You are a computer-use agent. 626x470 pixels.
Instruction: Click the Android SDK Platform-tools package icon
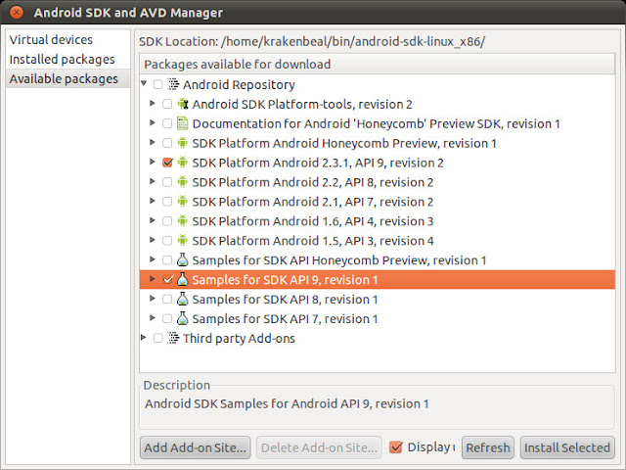183,104
